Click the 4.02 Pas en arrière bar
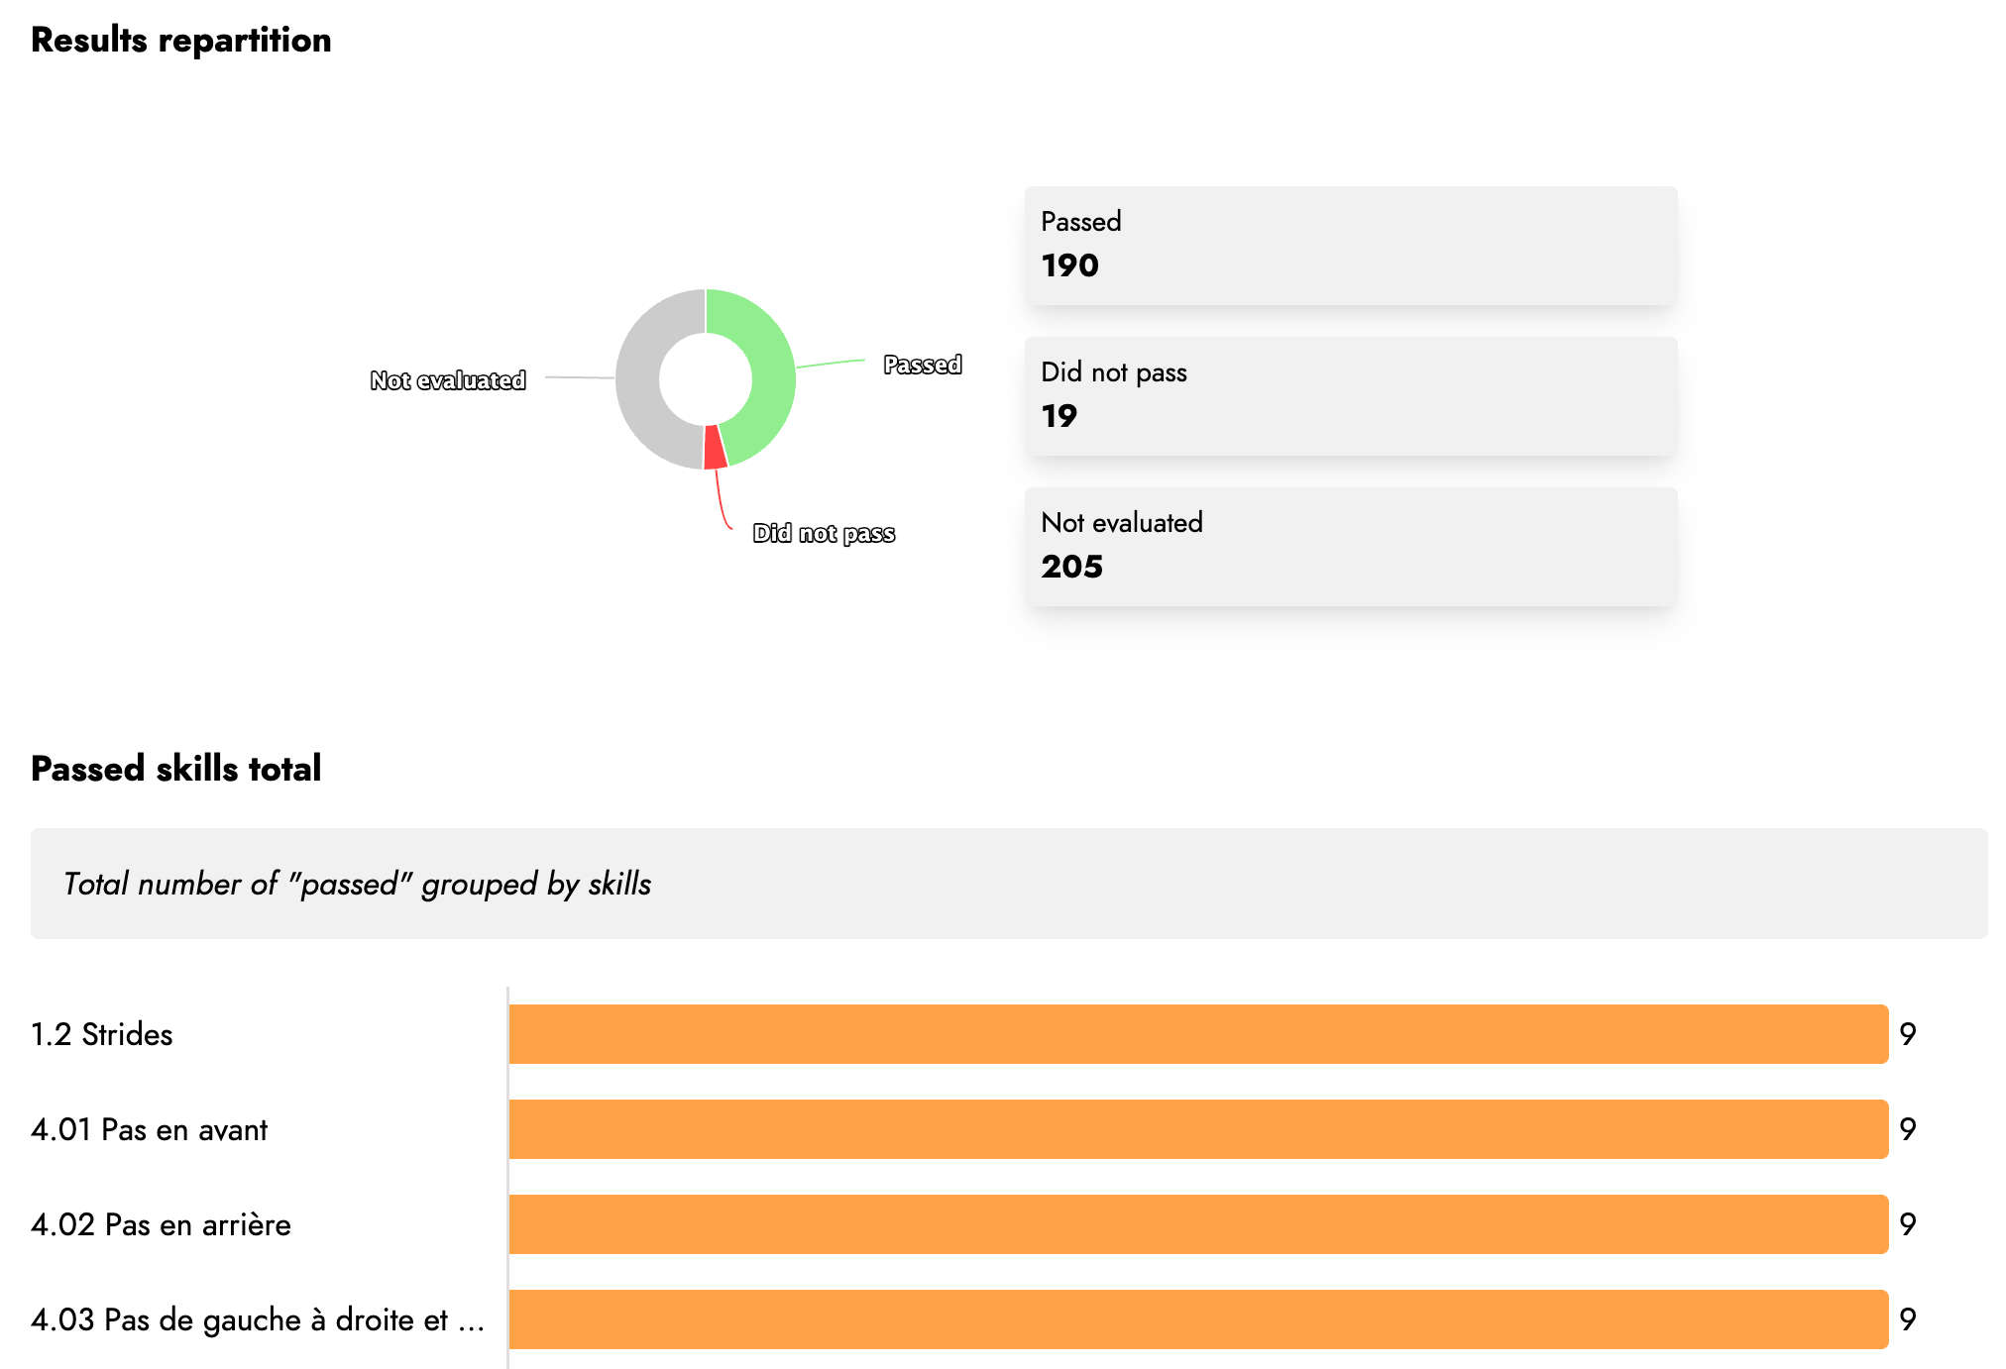The width and height of the screenshot is (2006, 1369). click(1198, 1224)
